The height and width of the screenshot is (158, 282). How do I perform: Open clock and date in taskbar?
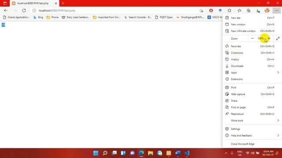[x=268, y=153]
